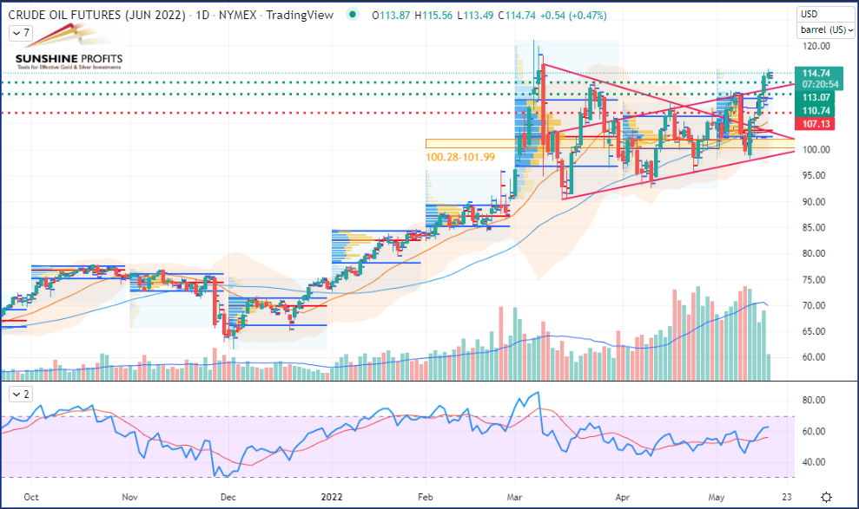Click the 80.00 level on RSI scale
859x509 pixels.
[x=813, y=401]
